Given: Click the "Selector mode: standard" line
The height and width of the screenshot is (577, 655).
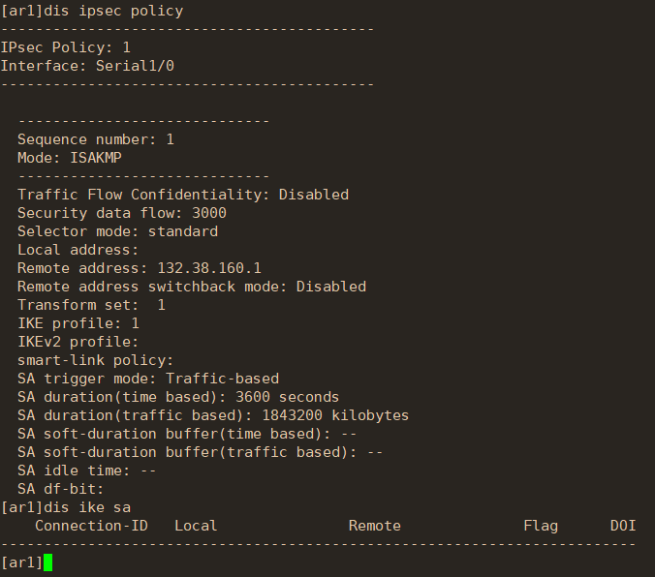Looking at the screenshot, I should 117,231.
